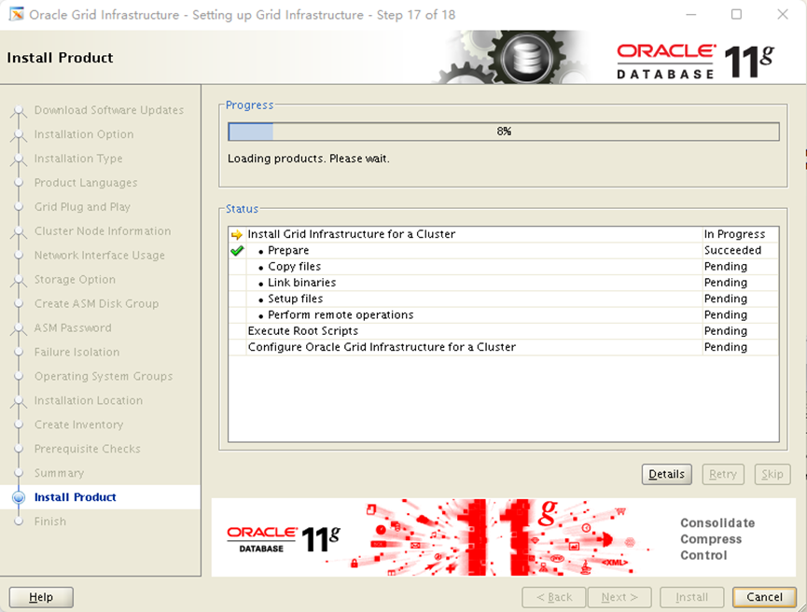Screen dimensions: 807x612
Task: Select the ASM Password step
Action: coord(73,327)
